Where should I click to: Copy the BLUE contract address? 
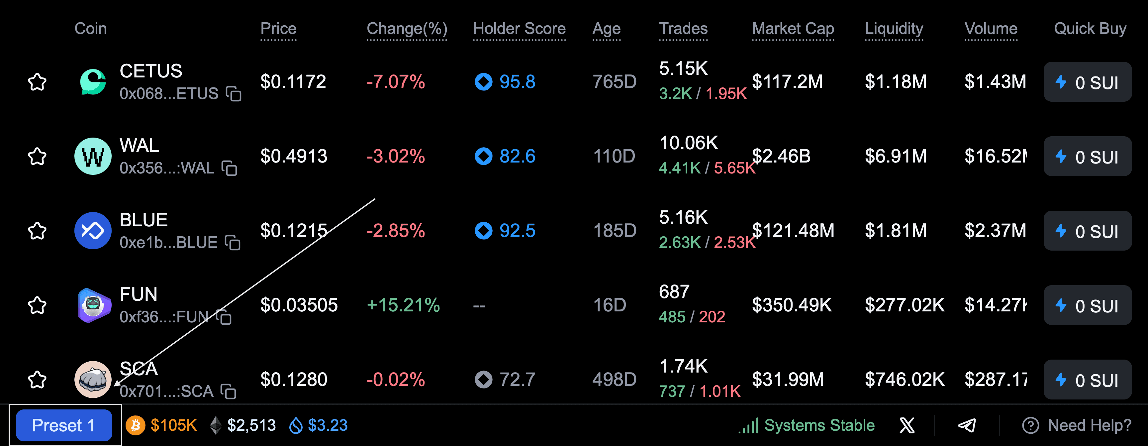233,243
